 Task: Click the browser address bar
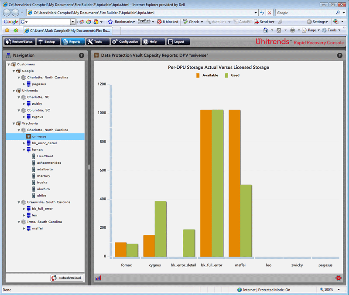click(143, 13)
